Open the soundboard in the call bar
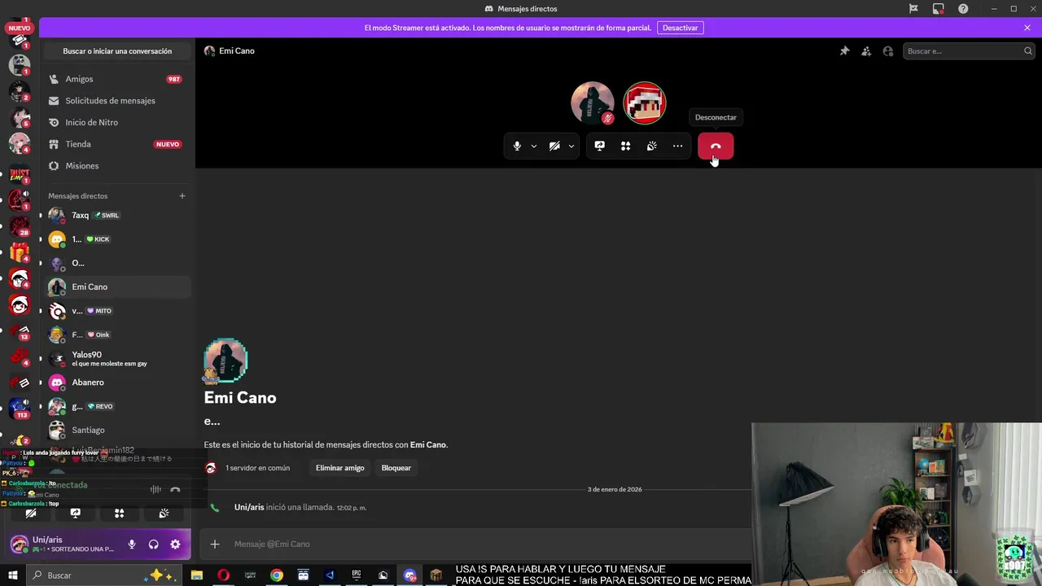 [652, 146]
